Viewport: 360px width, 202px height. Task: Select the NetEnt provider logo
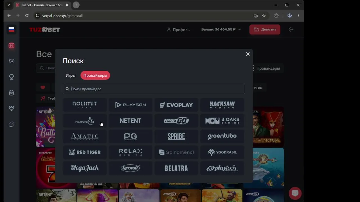(x=130, y=121)
